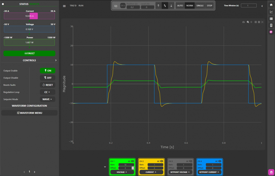This screenshot has width=275, height=176.
Task: Select falling edge trigger arrow
Action: click(171, 6)
